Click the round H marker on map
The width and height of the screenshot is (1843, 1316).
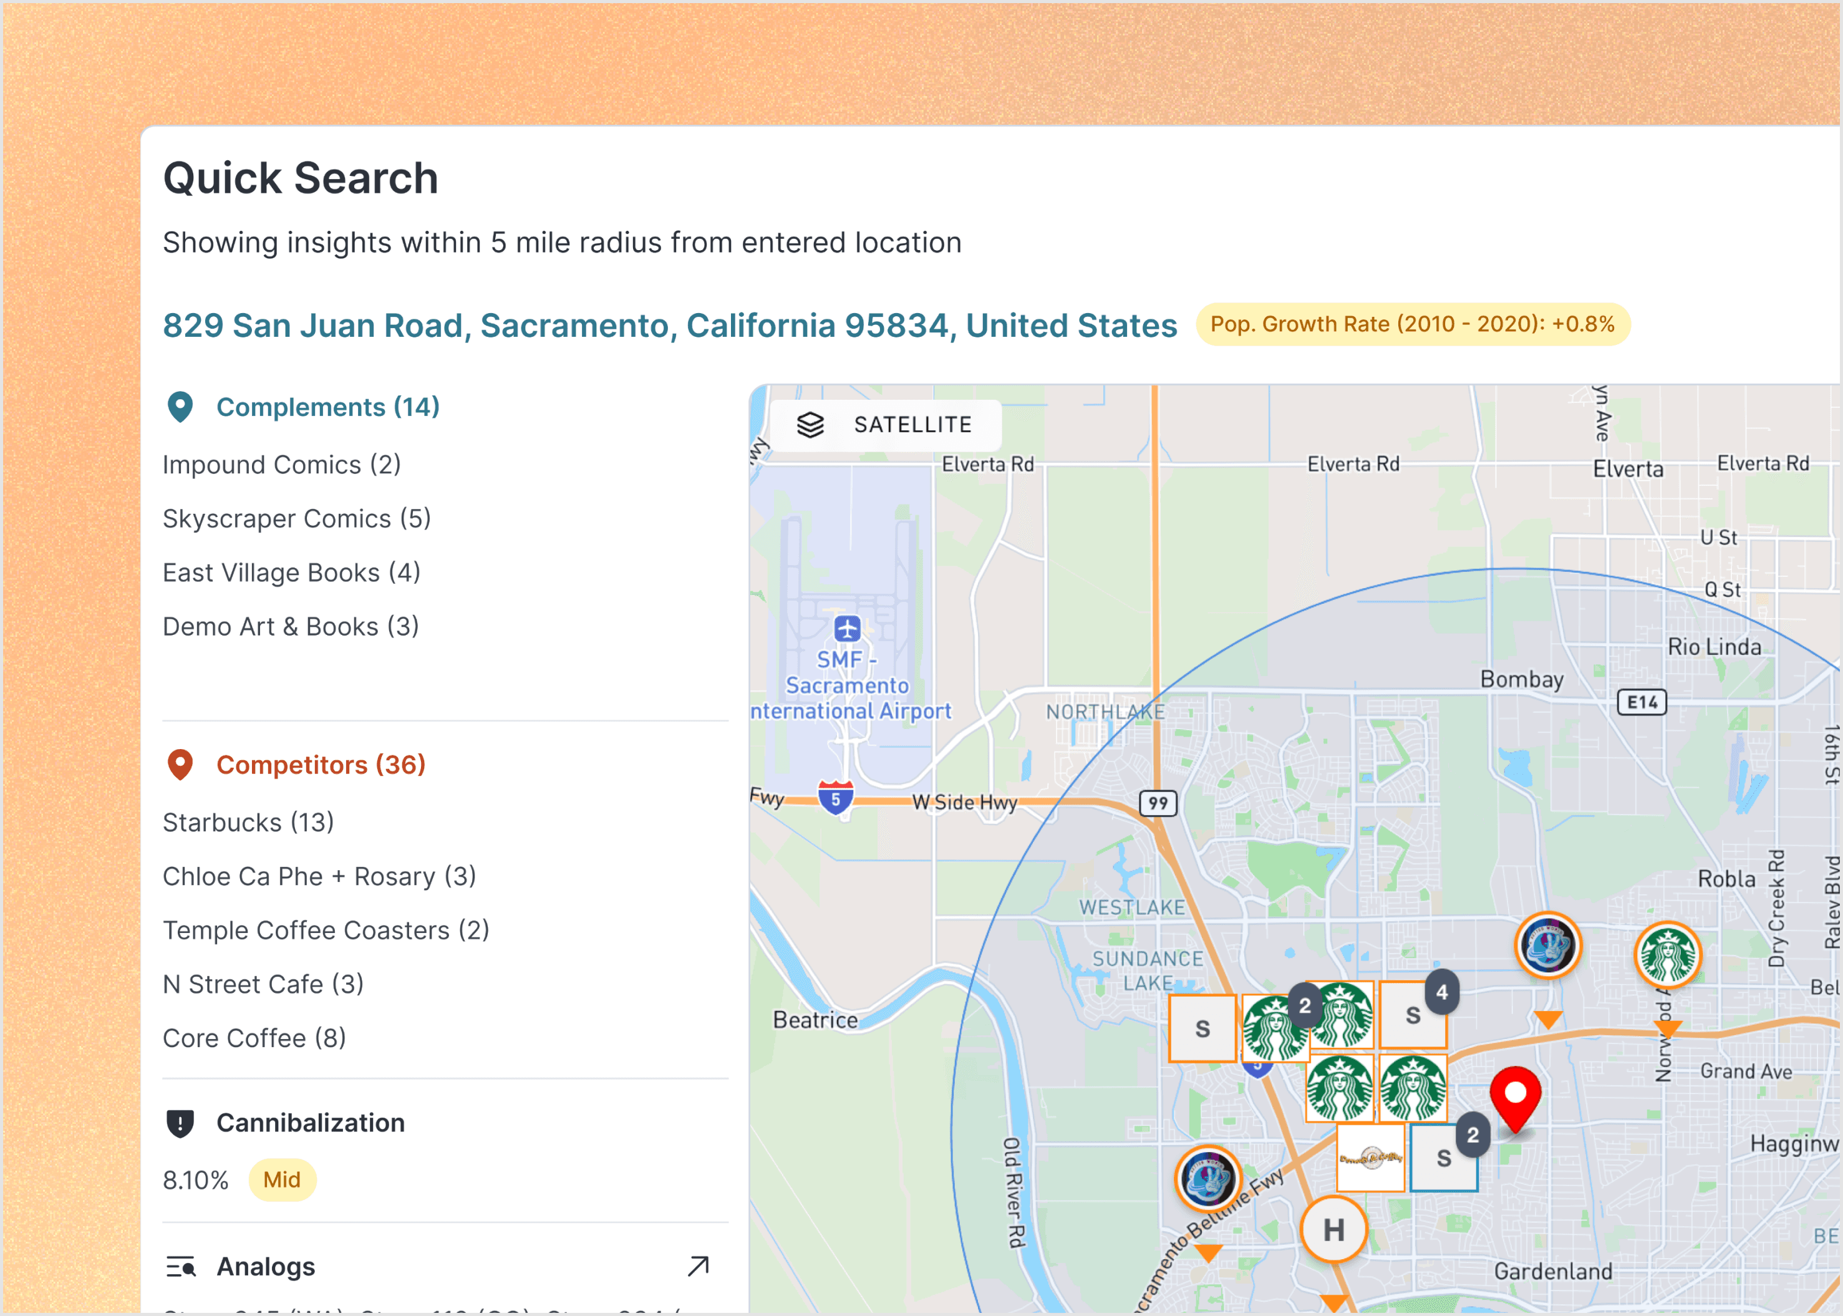[1333, 1229]
